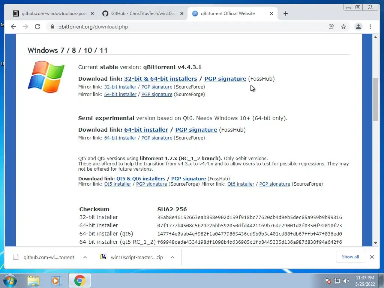
Task: Open semi-experimental PGP signature FossHub link
Action: 196,129
